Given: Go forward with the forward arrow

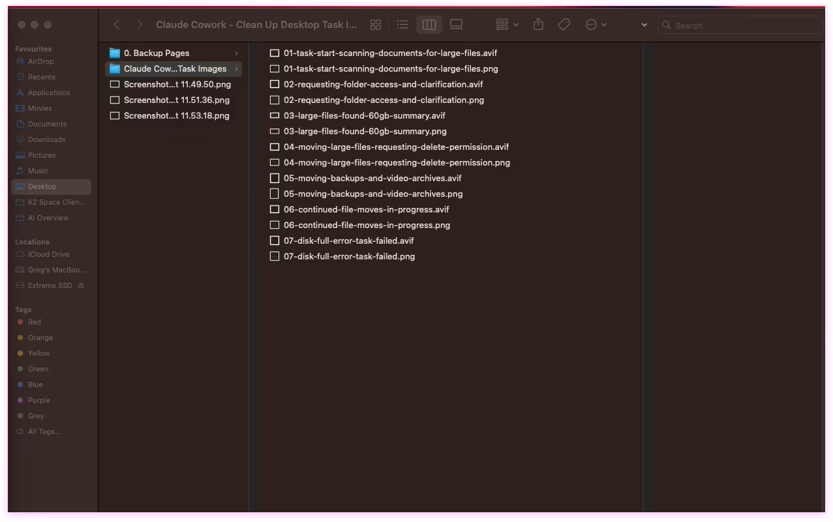Looking at the screenshot, I should click(140, 25).
